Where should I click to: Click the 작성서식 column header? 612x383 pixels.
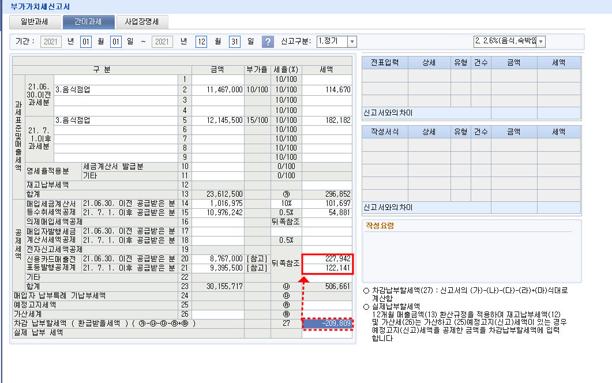(385, 132)
